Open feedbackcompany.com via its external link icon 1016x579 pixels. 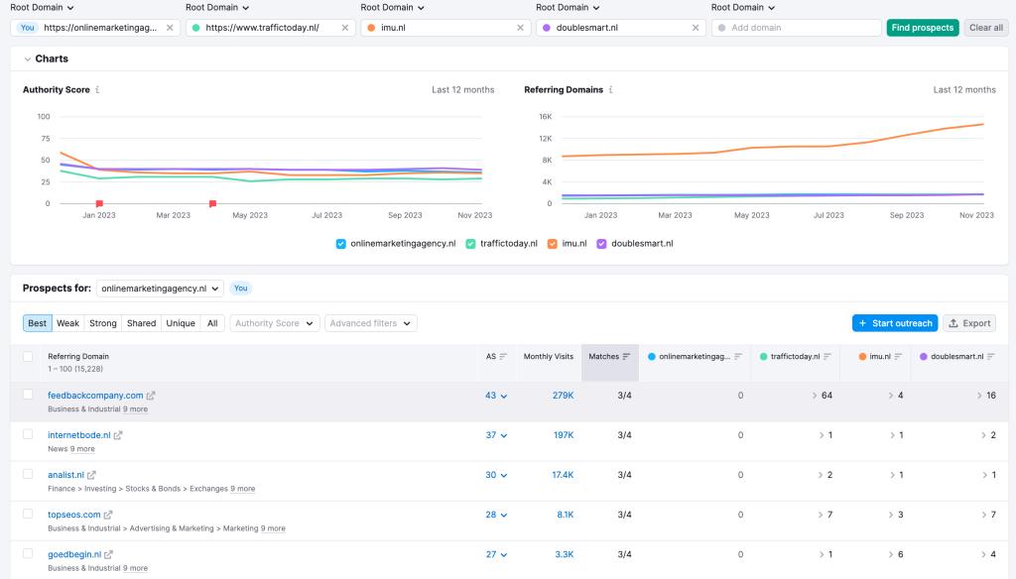152,394
